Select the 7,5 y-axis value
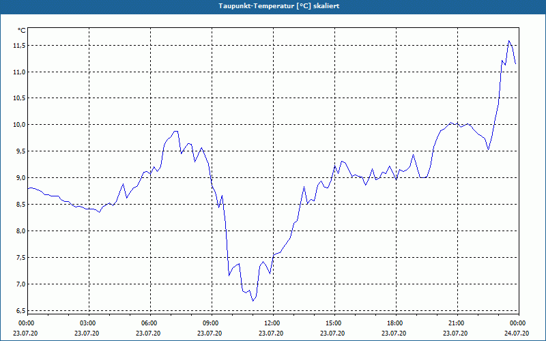Image resolution: width=546 pixels, height=341 pixels. coord(21,258)
